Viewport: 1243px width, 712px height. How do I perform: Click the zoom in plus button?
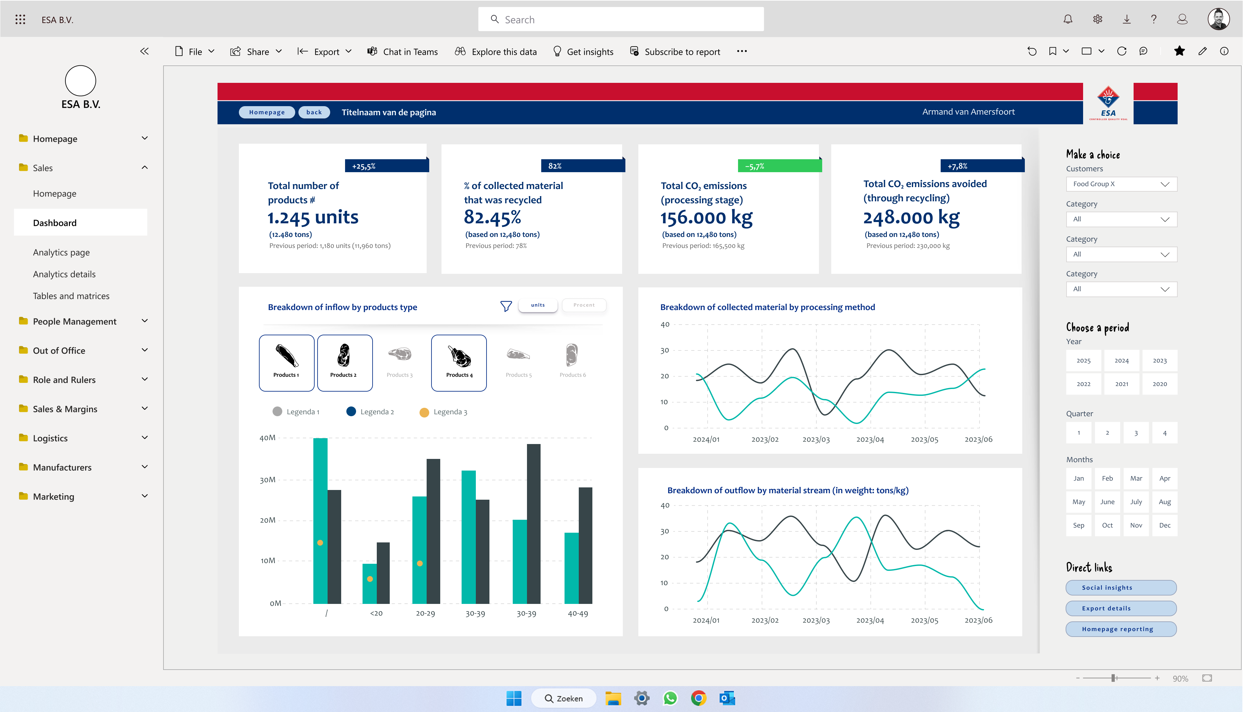pyautogui.click(x=1157, y=678)
